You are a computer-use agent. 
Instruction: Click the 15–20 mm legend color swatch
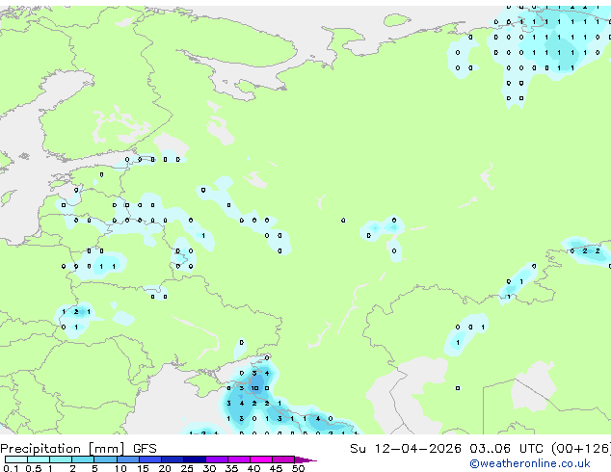click(149, 459)
